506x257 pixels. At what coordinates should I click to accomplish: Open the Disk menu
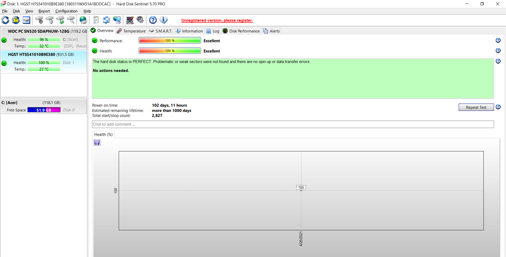[x=16, y=11]
